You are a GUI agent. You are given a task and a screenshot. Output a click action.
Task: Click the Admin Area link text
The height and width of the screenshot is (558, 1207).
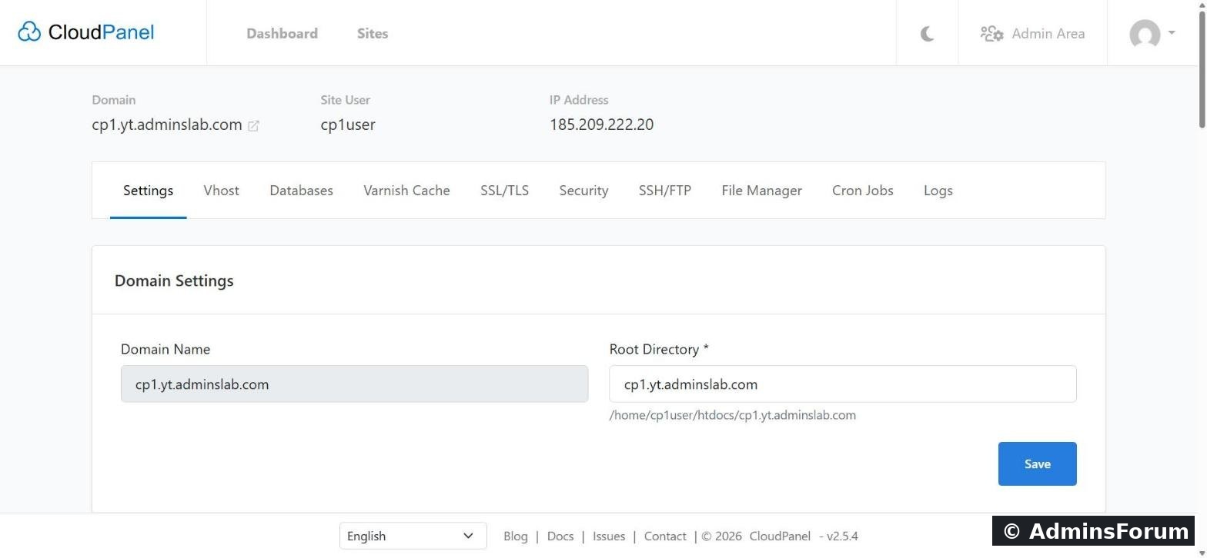1048,34
